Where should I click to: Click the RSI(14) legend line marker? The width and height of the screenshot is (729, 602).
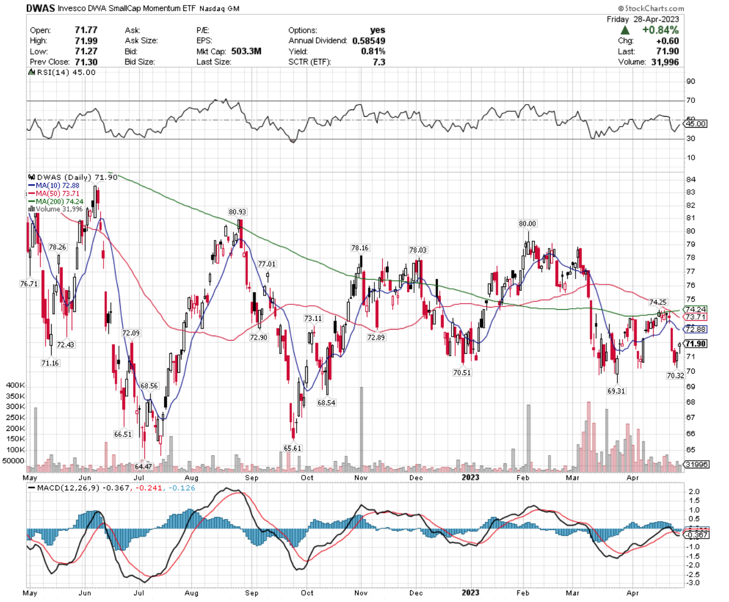point(32,73)
